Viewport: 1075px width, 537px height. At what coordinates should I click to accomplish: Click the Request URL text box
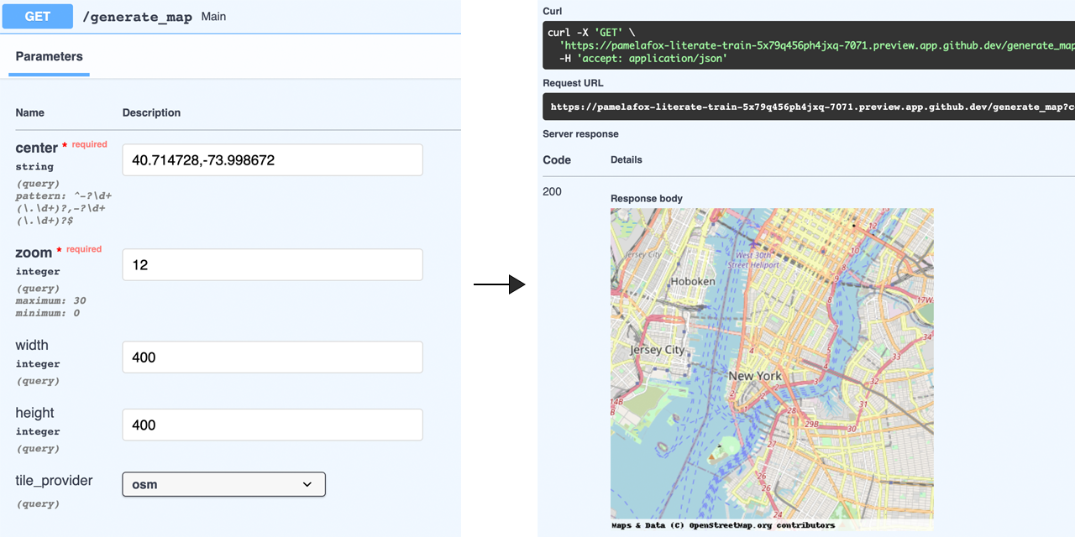coord(808,107)
